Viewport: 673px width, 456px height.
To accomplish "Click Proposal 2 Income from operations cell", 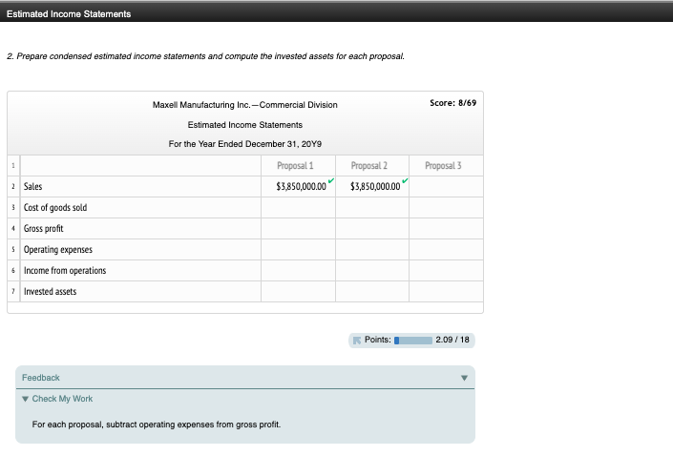I will (372, 271).
